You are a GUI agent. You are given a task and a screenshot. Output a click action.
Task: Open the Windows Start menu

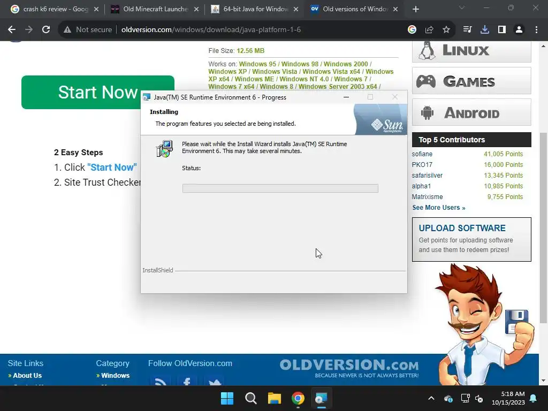click(x=227, y=398)
